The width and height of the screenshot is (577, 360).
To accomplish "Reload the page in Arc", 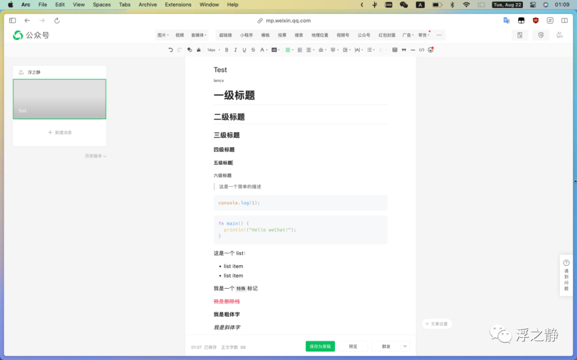I will 57,21.
